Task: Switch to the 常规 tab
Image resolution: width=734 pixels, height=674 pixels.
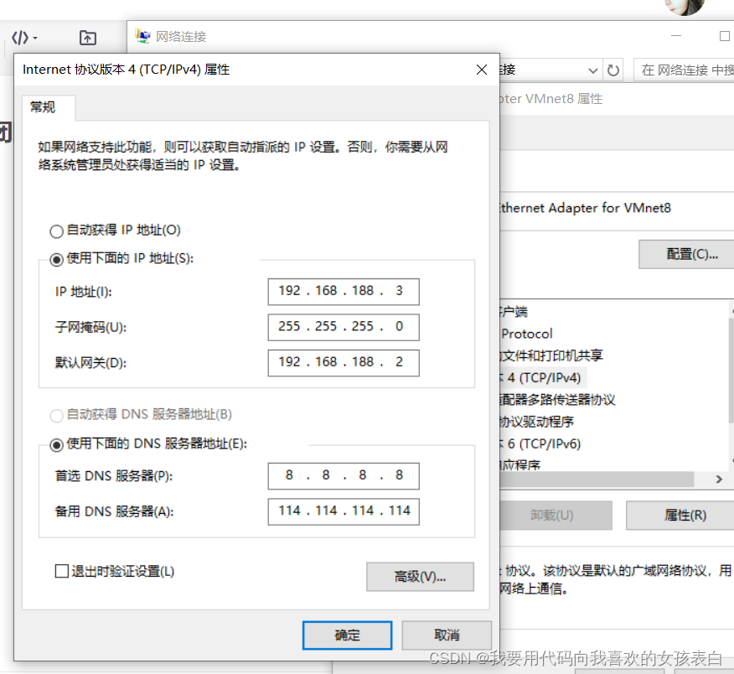Action: (47, 107)
